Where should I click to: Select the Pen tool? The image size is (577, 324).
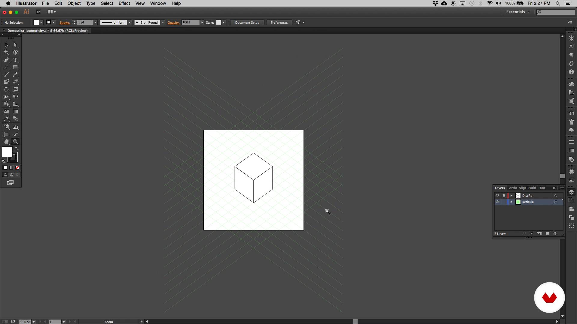click(x=6, y=60)
